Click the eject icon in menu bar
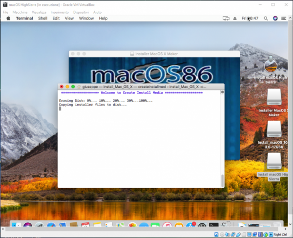293x238 pixels. pyautogui.click(x=235, y=18)
